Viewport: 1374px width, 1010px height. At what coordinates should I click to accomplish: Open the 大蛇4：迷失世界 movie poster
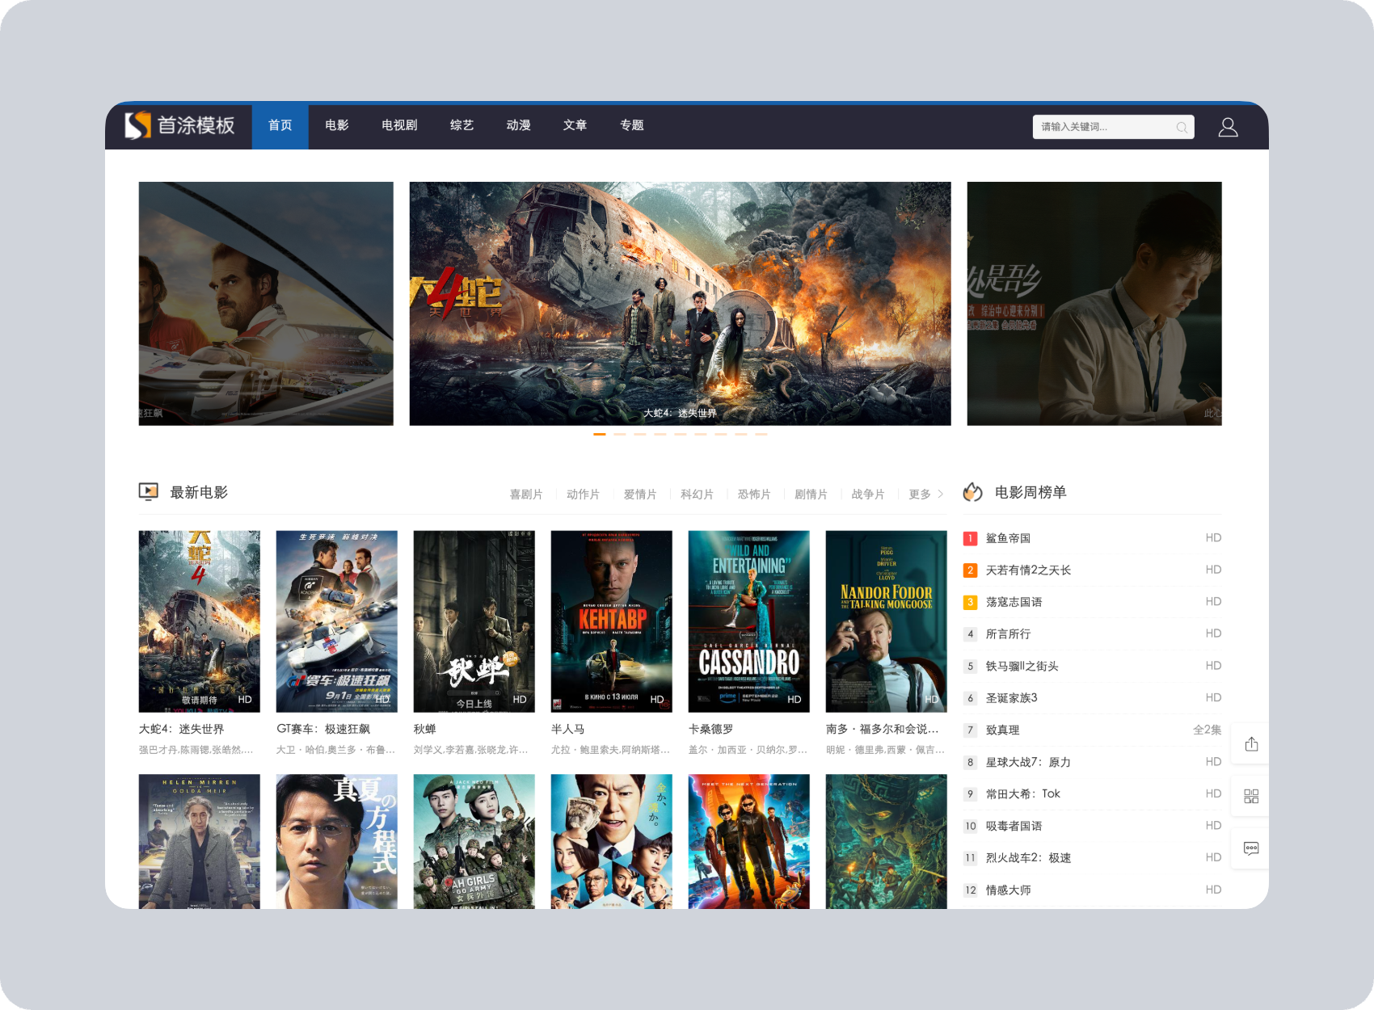click(200, 621)
